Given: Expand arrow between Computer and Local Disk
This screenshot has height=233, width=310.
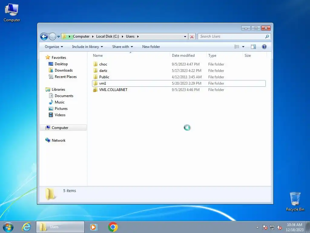Looking at the screenshot, I should [93, 36].
